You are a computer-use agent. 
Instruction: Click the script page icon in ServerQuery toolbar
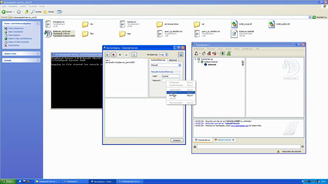(x=134, y=54)
